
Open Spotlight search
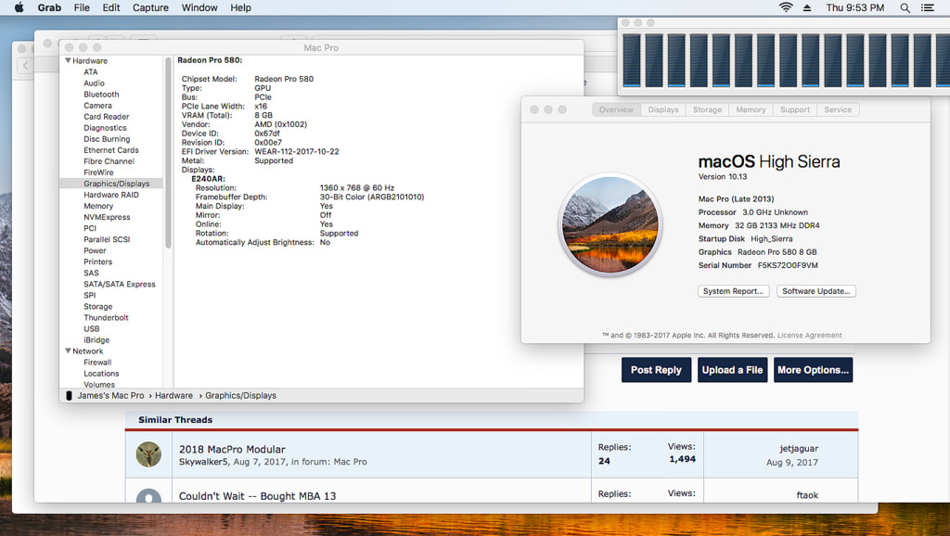(x=905, y=7)
